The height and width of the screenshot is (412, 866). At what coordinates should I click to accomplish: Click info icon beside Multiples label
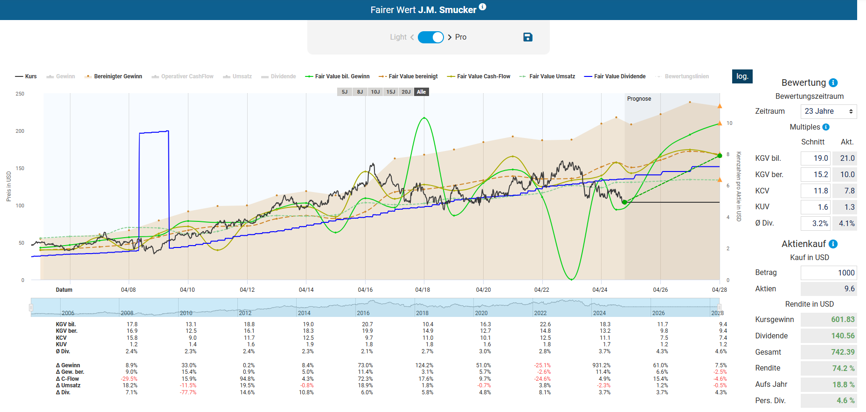826,127
